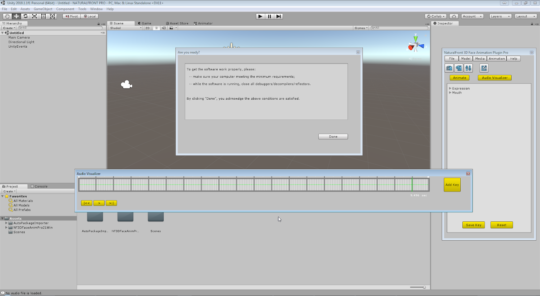Click the gizmo blue Z axis cone

(x=421, y=46)
